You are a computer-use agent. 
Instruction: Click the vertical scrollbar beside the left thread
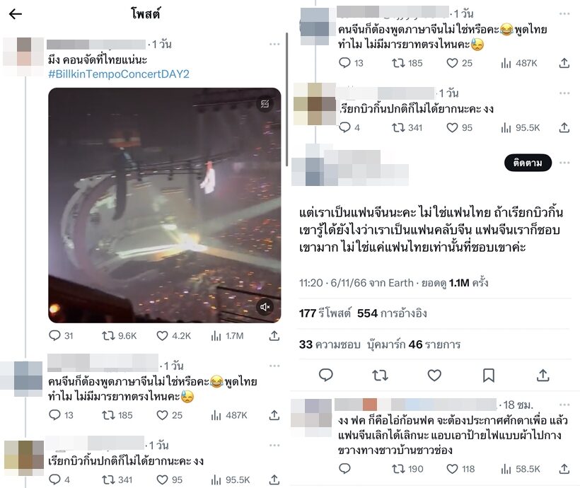286,100
